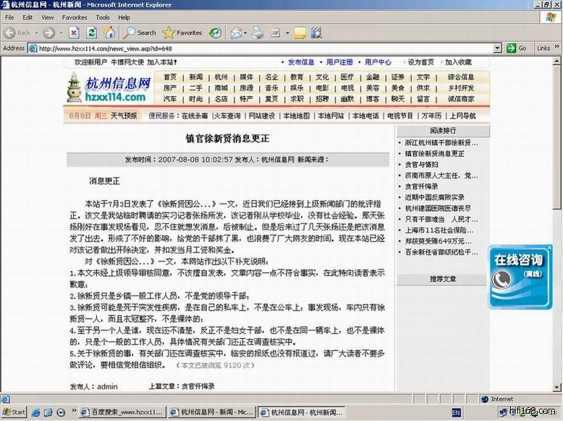This screenshot has height=421, width=563.
Task: Click the Mail envelope toolbar icon
Action: click(x=236, y=32)
